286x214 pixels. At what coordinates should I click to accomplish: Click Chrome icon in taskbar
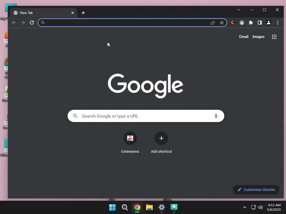[137, 207]
